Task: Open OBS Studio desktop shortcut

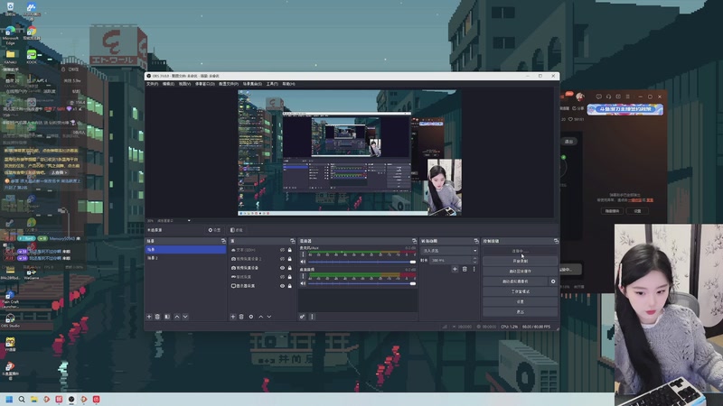Action: pyautogui.click(x=10, y=320)
